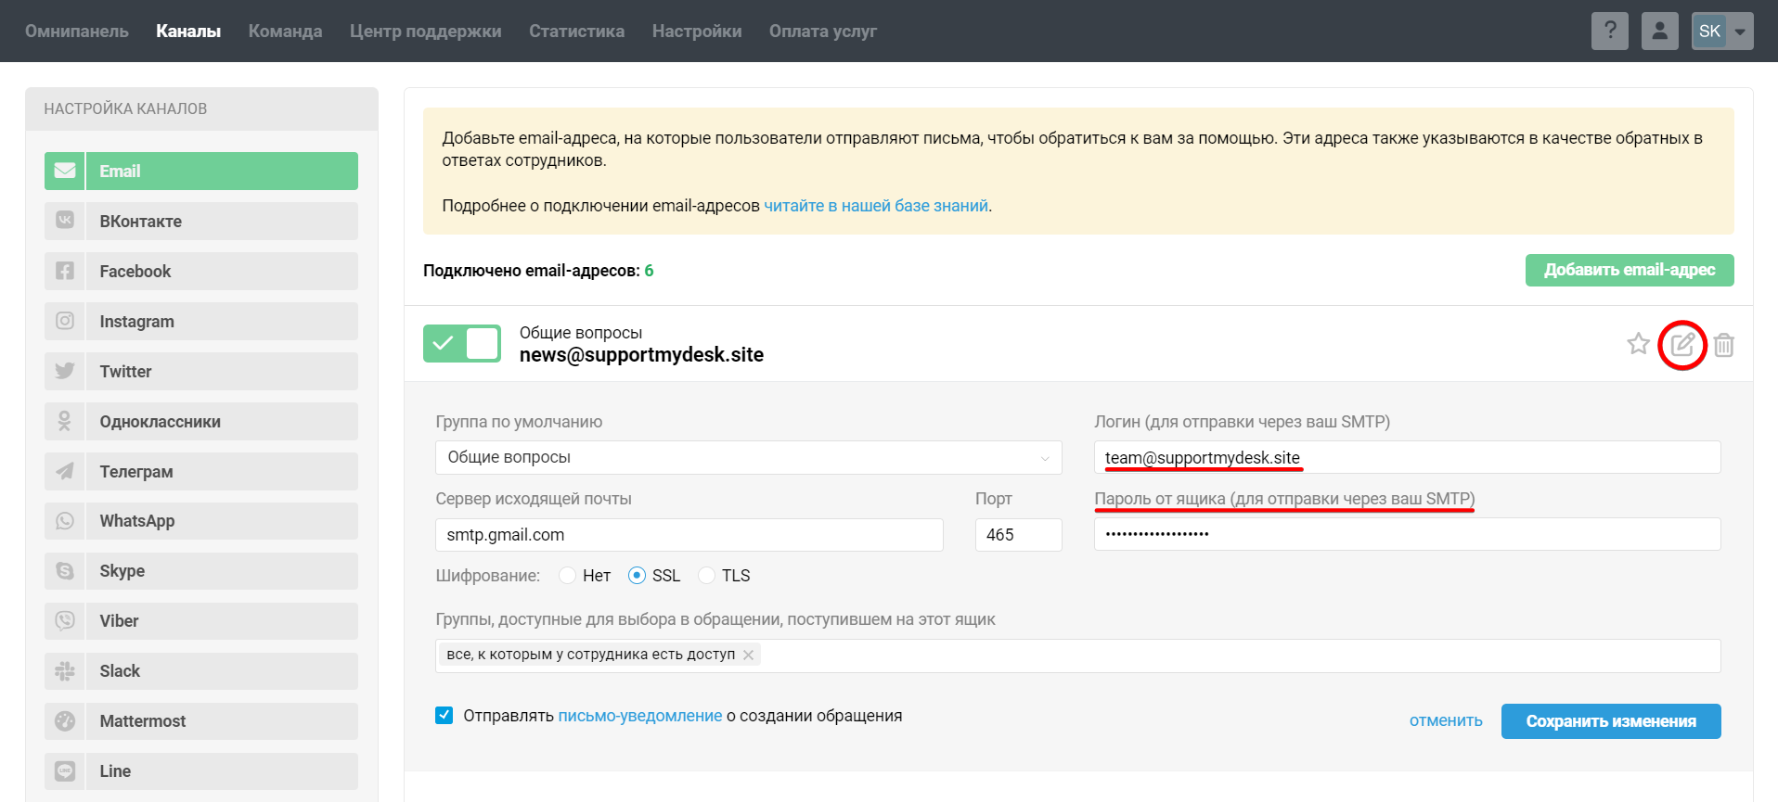The width and height of the screenshot is (1778, 802).
Task: Choose no encryption (Нет) radio button
Action: [x=568, y=576]
